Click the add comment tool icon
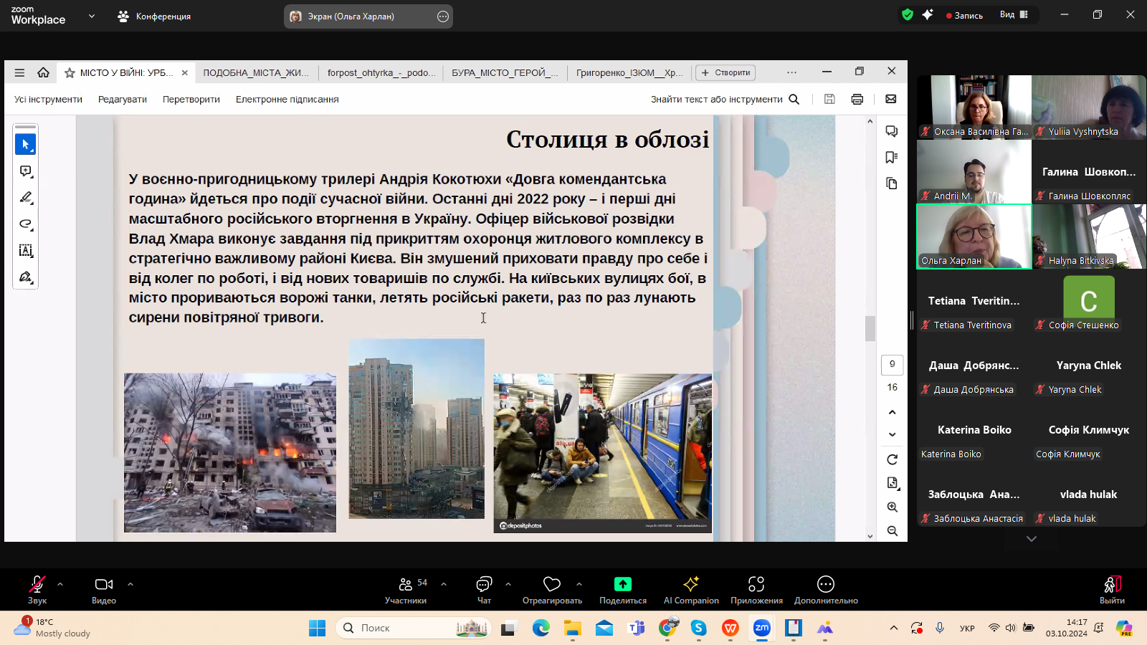Screen dimensions: 1147x645 click(x=25, y=171)
